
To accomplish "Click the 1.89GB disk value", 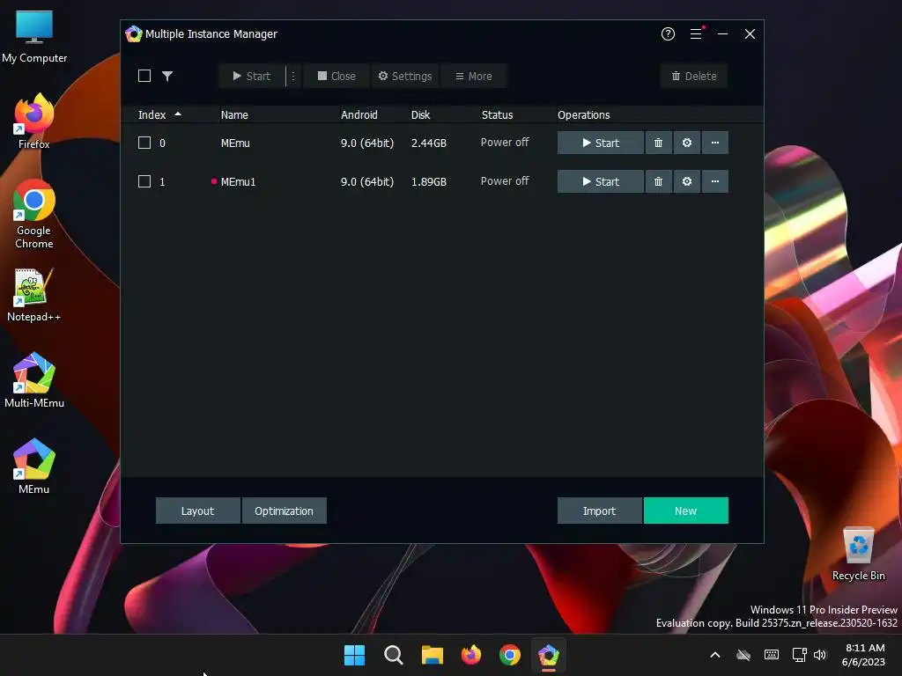I will pos(429,181).
